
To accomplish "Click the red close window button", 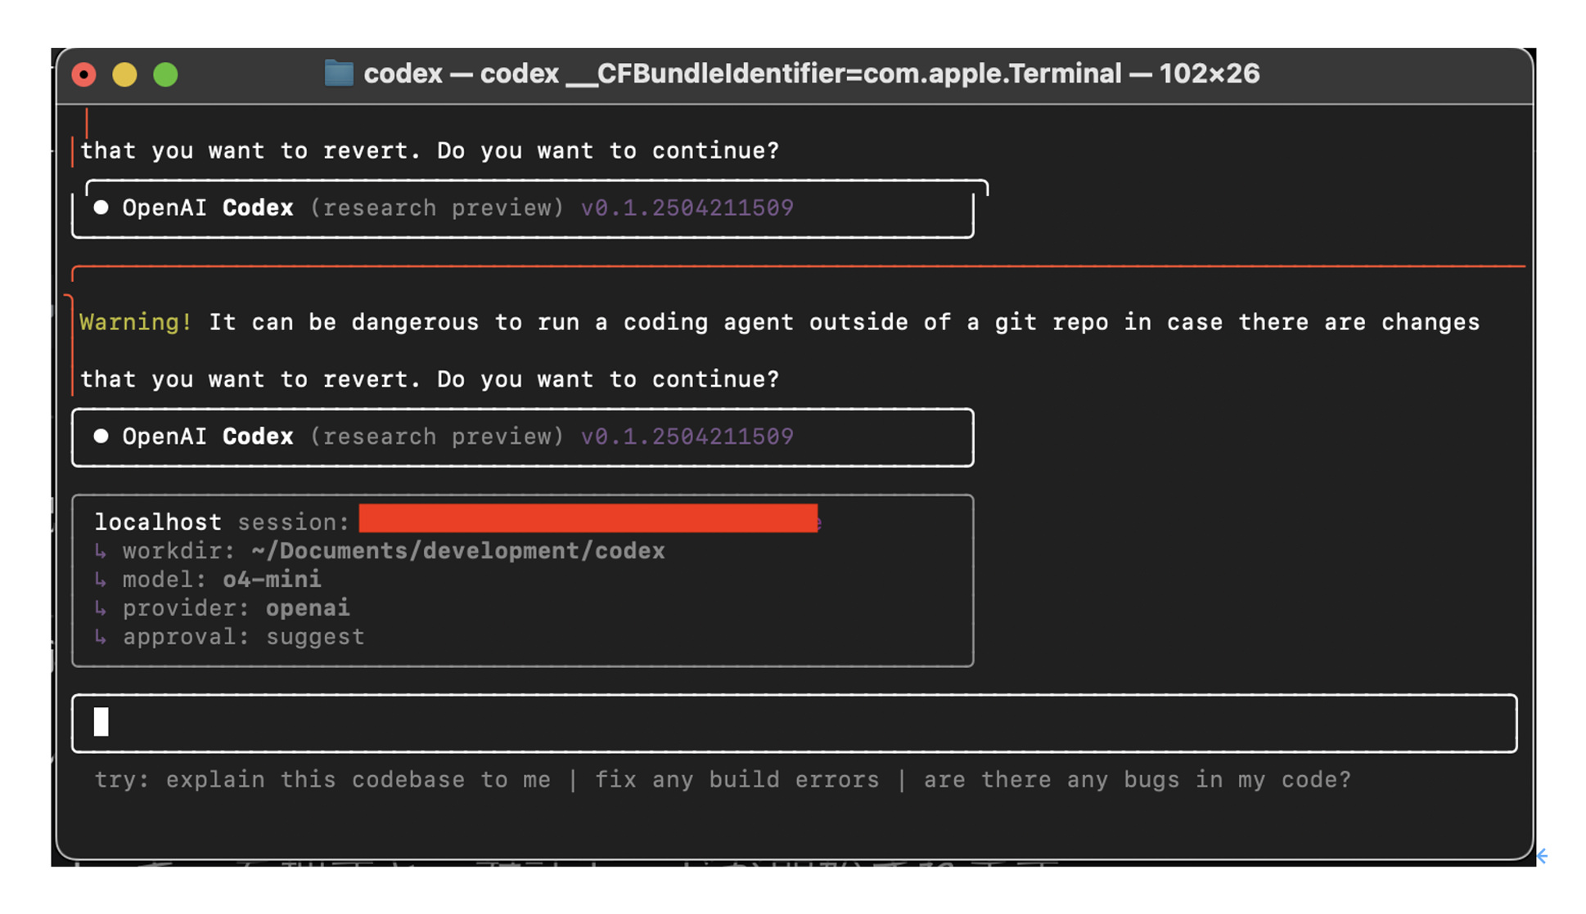I will (83, 74).
